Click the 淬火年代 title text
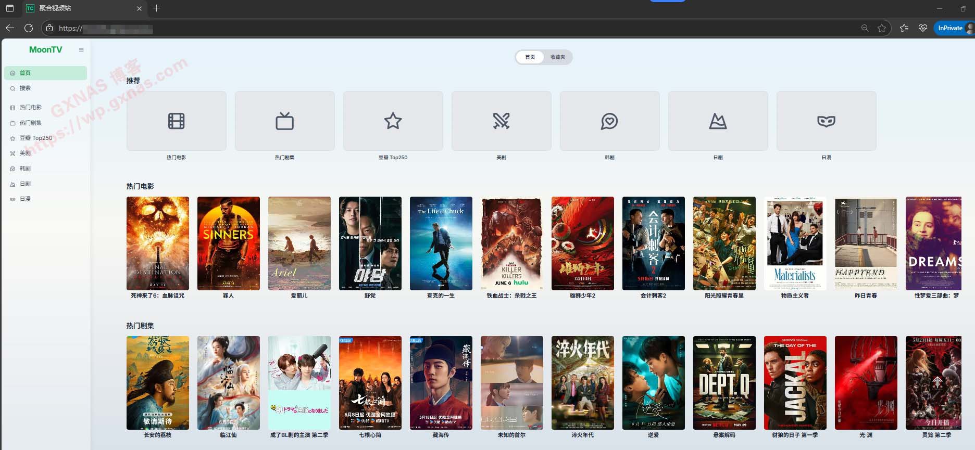The image size is (975, 450). (x=583, y=435)
